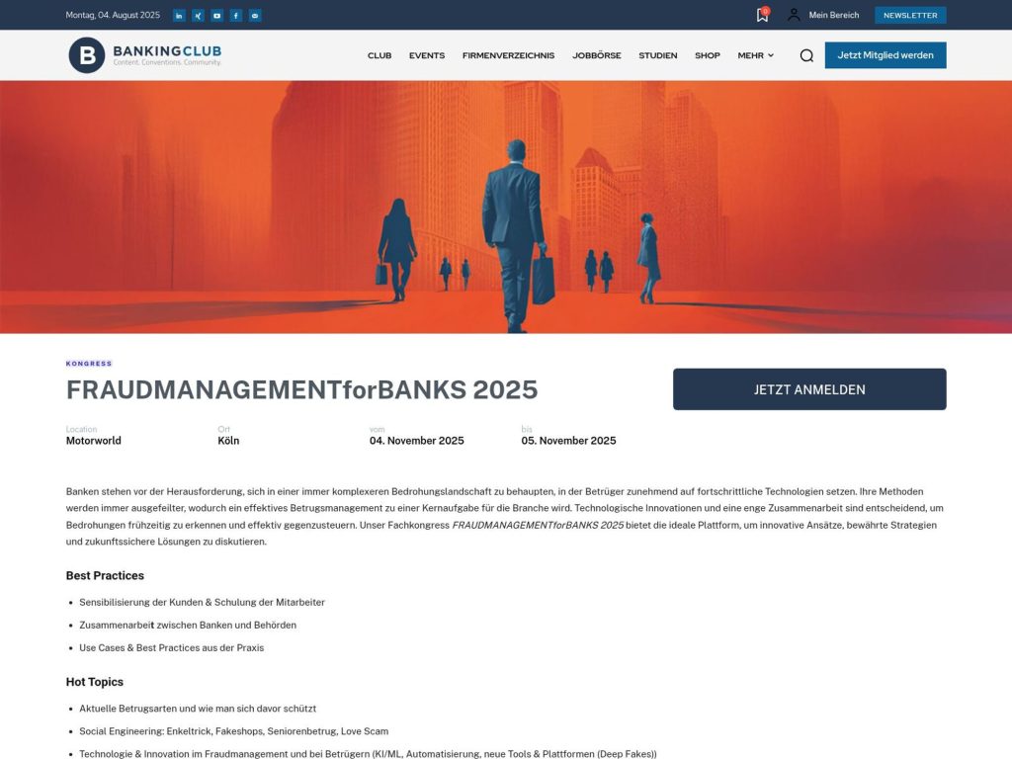
Task: Expand the MEHR navigation dropdown
Action: 754,55
